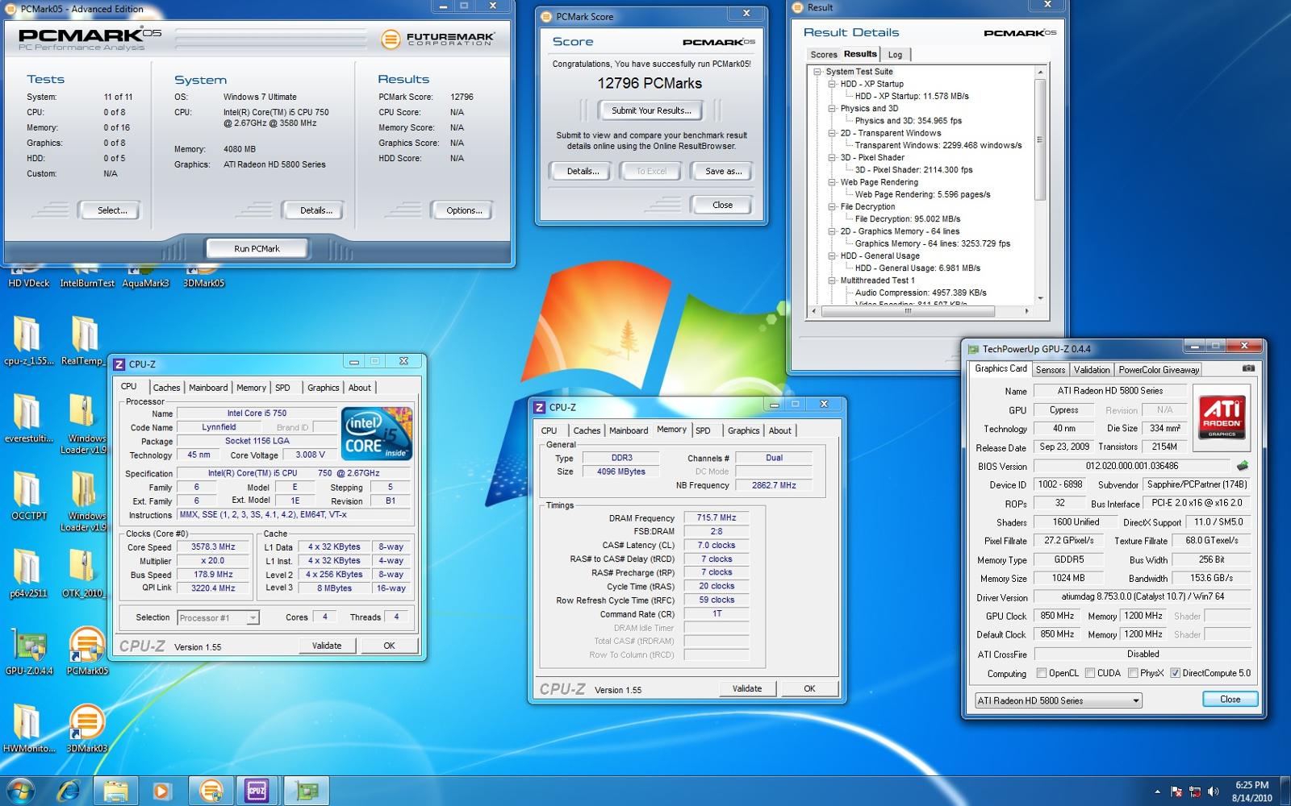Collapse the 2D - Transparent Windows node
1291x806 pixels.
(832, 133)
